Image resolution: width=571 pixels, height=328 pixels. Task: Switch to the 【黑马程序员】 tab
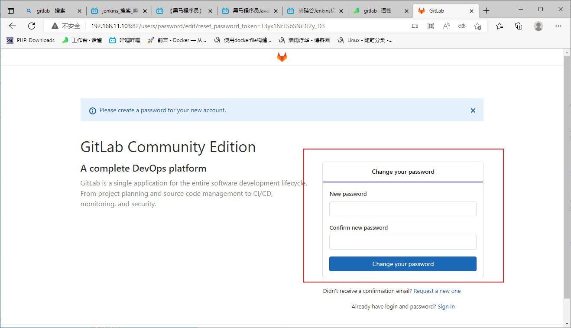pos(185,11)
